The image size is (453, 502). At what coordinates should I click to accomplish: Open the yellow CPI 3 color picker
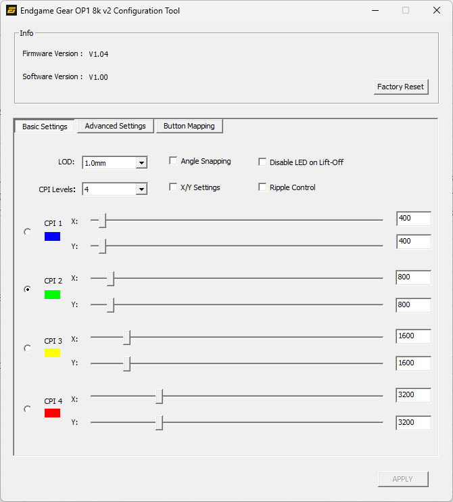coord(52,353)
